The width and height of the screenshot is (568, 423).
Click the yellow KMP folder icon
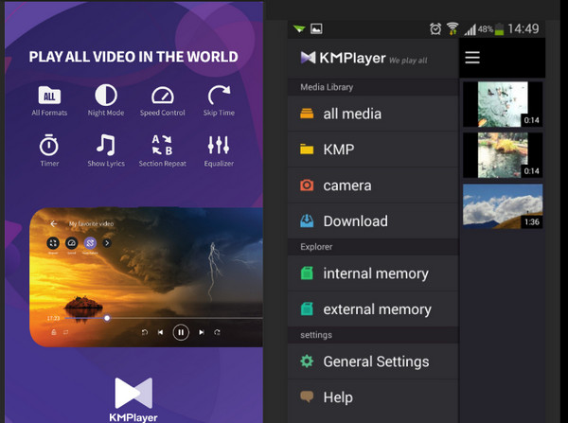(307, 149)
